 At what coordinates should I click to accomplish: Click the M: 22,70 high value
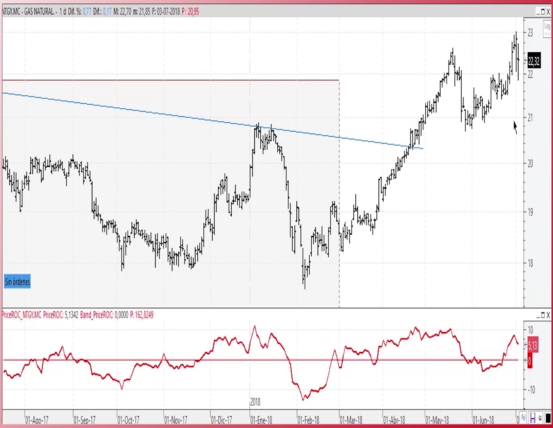tap(122, 12)
